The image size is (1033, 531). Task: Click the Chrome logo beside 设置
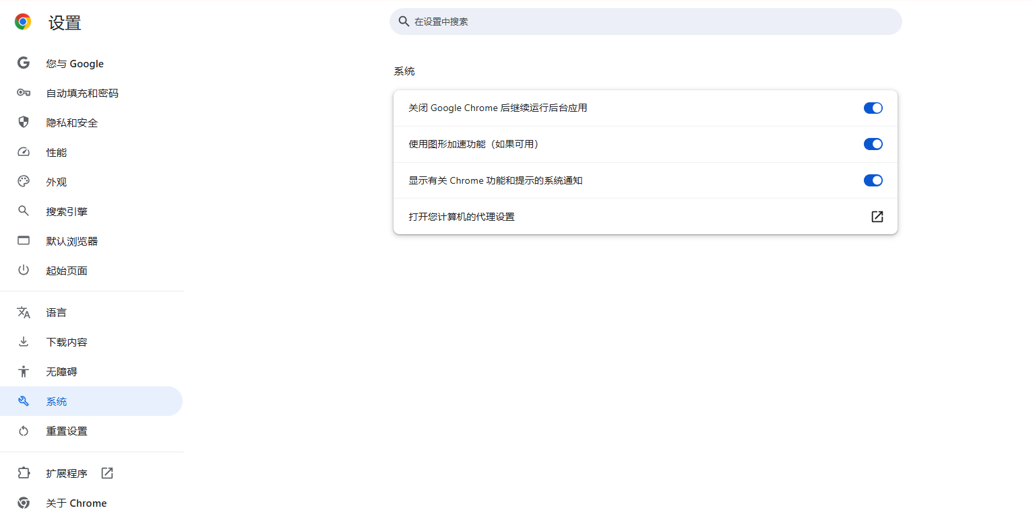pos(23,22)
